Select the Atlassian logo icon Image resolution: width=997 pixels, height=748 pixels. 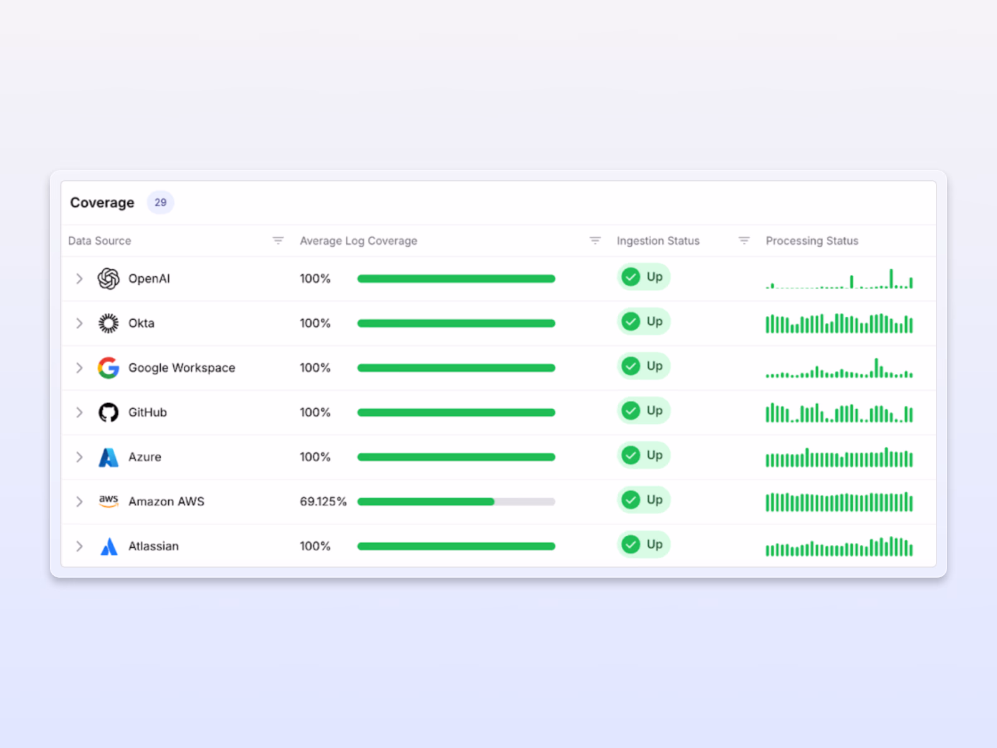(x=108, y=546)
